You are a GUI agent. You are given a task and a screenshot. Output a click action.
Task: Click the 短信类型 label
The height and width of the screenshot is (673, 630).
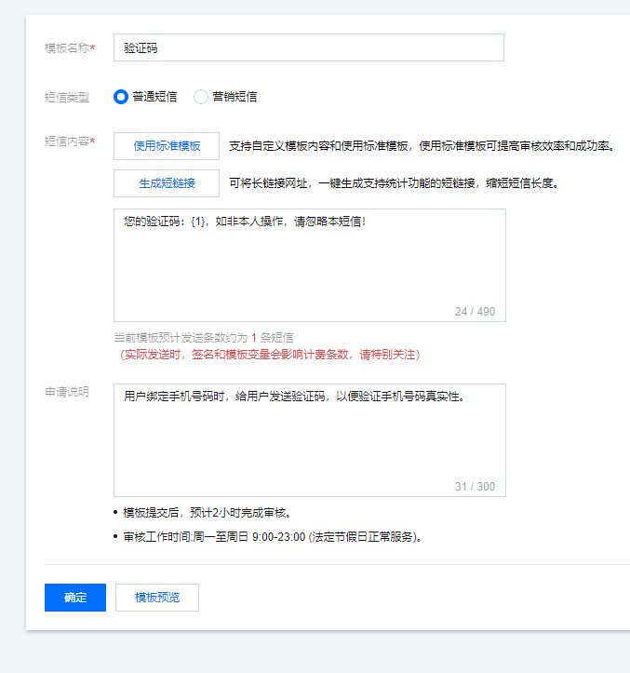tap(66, 98)
